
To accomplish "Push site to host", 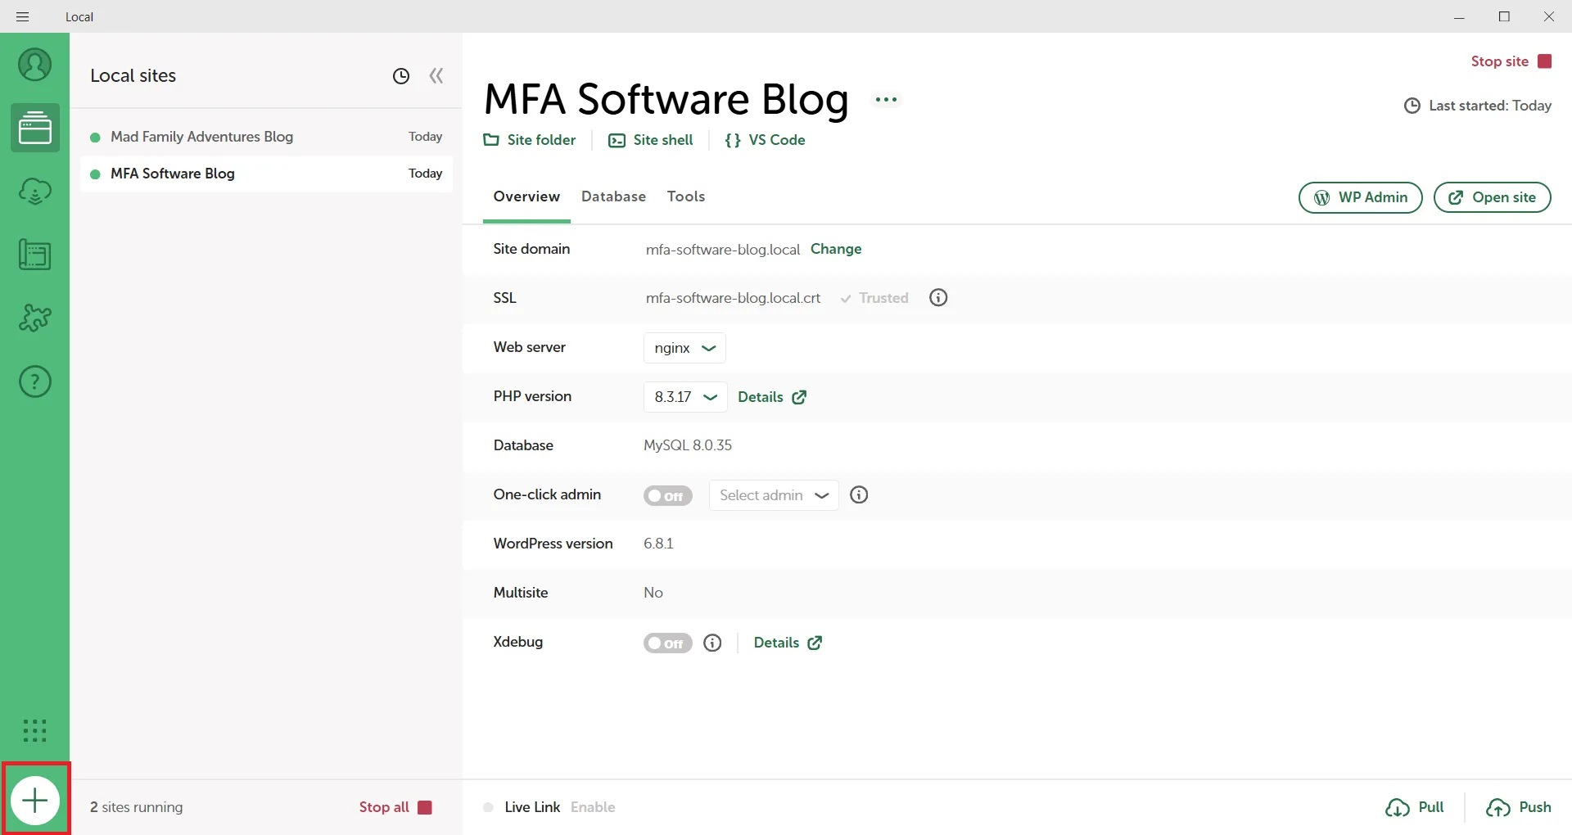I will (1519, 807).
